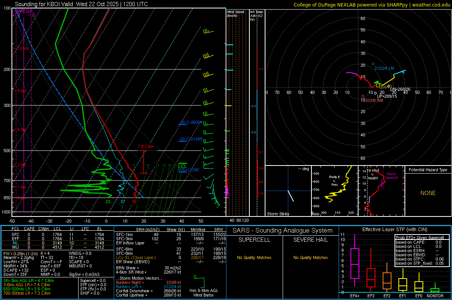Screen dimensions: 452x300
Task: Click the Wind Speed (knots) panel header
Action: point(236,13)
